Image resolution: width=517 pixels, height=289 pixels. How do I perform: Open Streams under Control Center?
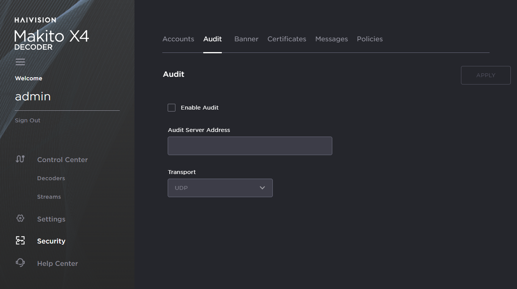[x=49, y=197]
